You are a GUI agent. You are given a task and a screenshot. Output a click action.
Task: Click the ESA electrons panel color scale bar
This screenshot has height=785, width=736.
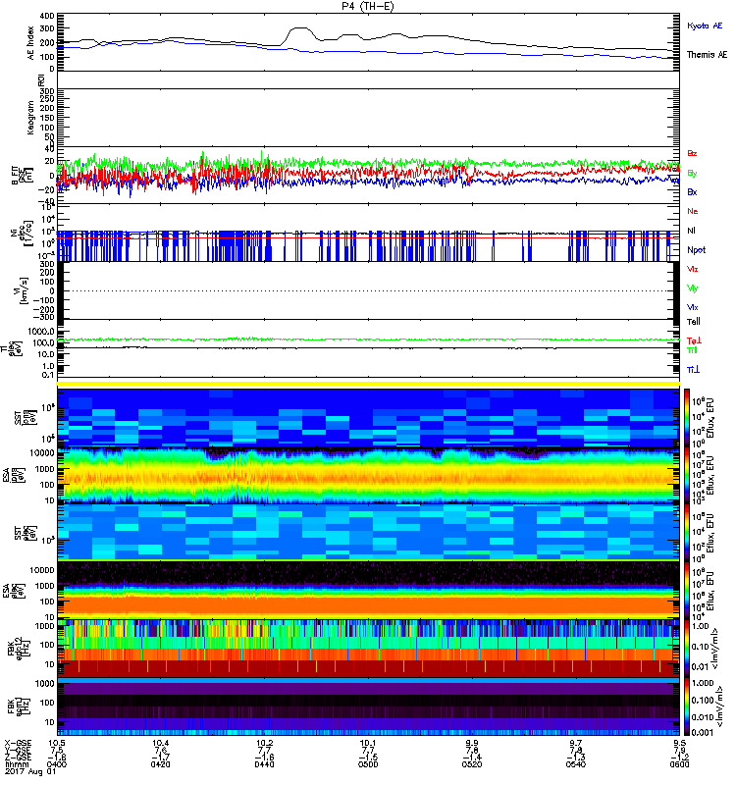(x=687, y=590)
